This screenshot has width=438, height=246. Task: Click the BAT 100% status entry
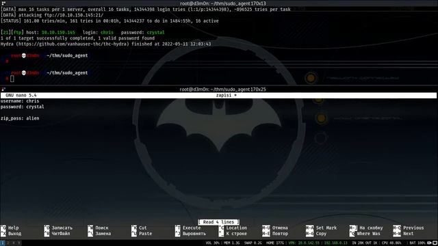(417, 243)
